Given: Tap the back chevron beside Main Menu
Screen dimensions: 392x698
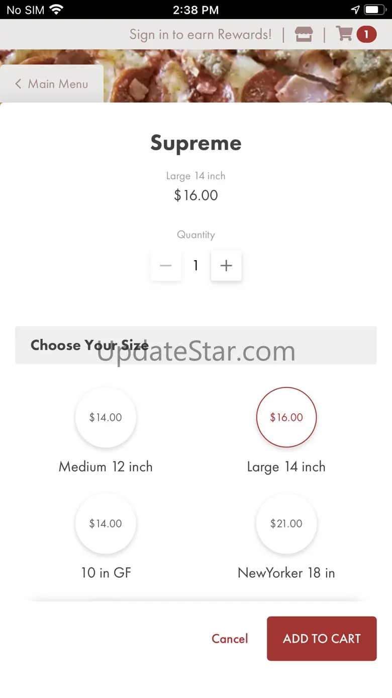Looking at the screenshot, I should point(18,84).
